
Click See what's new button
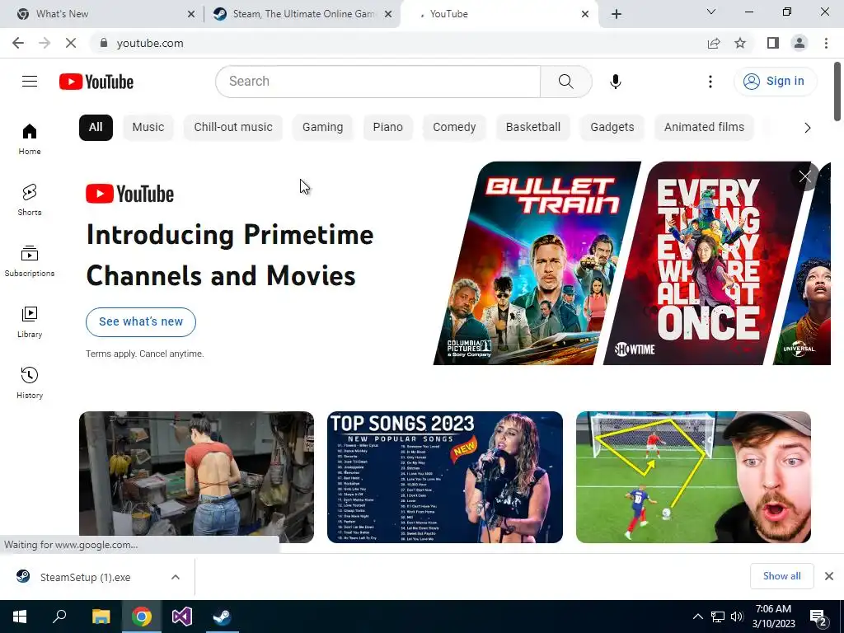(141, 322)
